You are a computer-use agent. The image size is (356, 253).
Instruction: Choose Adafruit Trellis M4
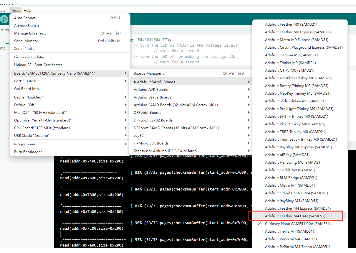[300, 231]
